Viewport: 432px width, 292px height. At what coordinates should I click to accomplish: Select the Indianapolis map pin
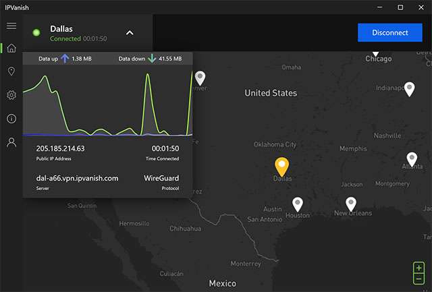(410, 89)
